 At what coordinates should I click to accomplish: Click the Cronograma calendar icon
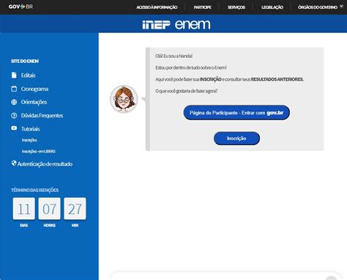pos(14,89)
